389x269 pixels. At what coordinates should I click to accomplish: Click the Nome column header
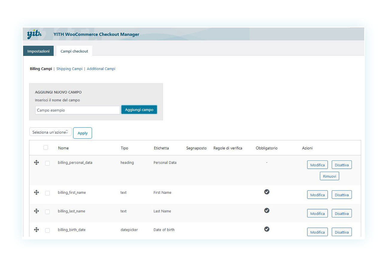pyautogui.click(x=63, y=148)
